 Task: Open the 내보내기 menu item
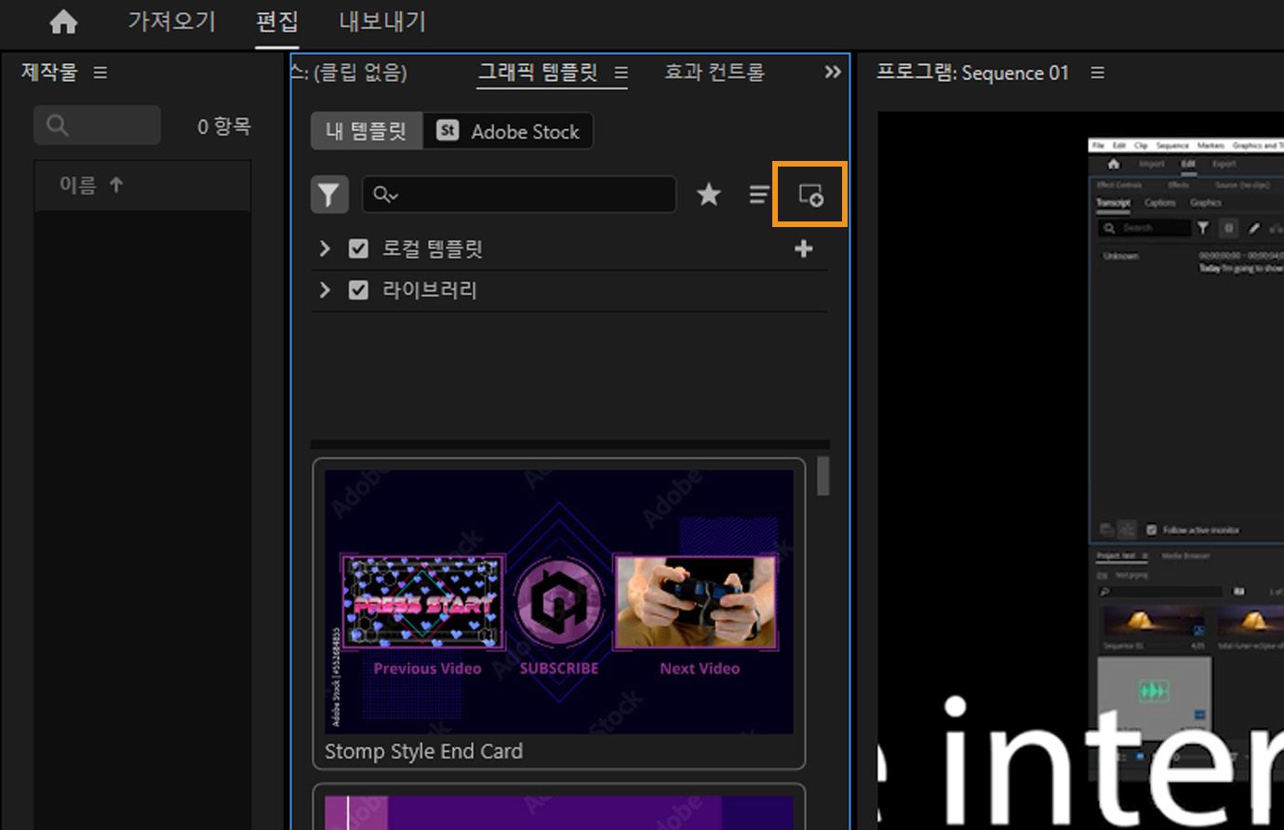click(x=381, y=21)
